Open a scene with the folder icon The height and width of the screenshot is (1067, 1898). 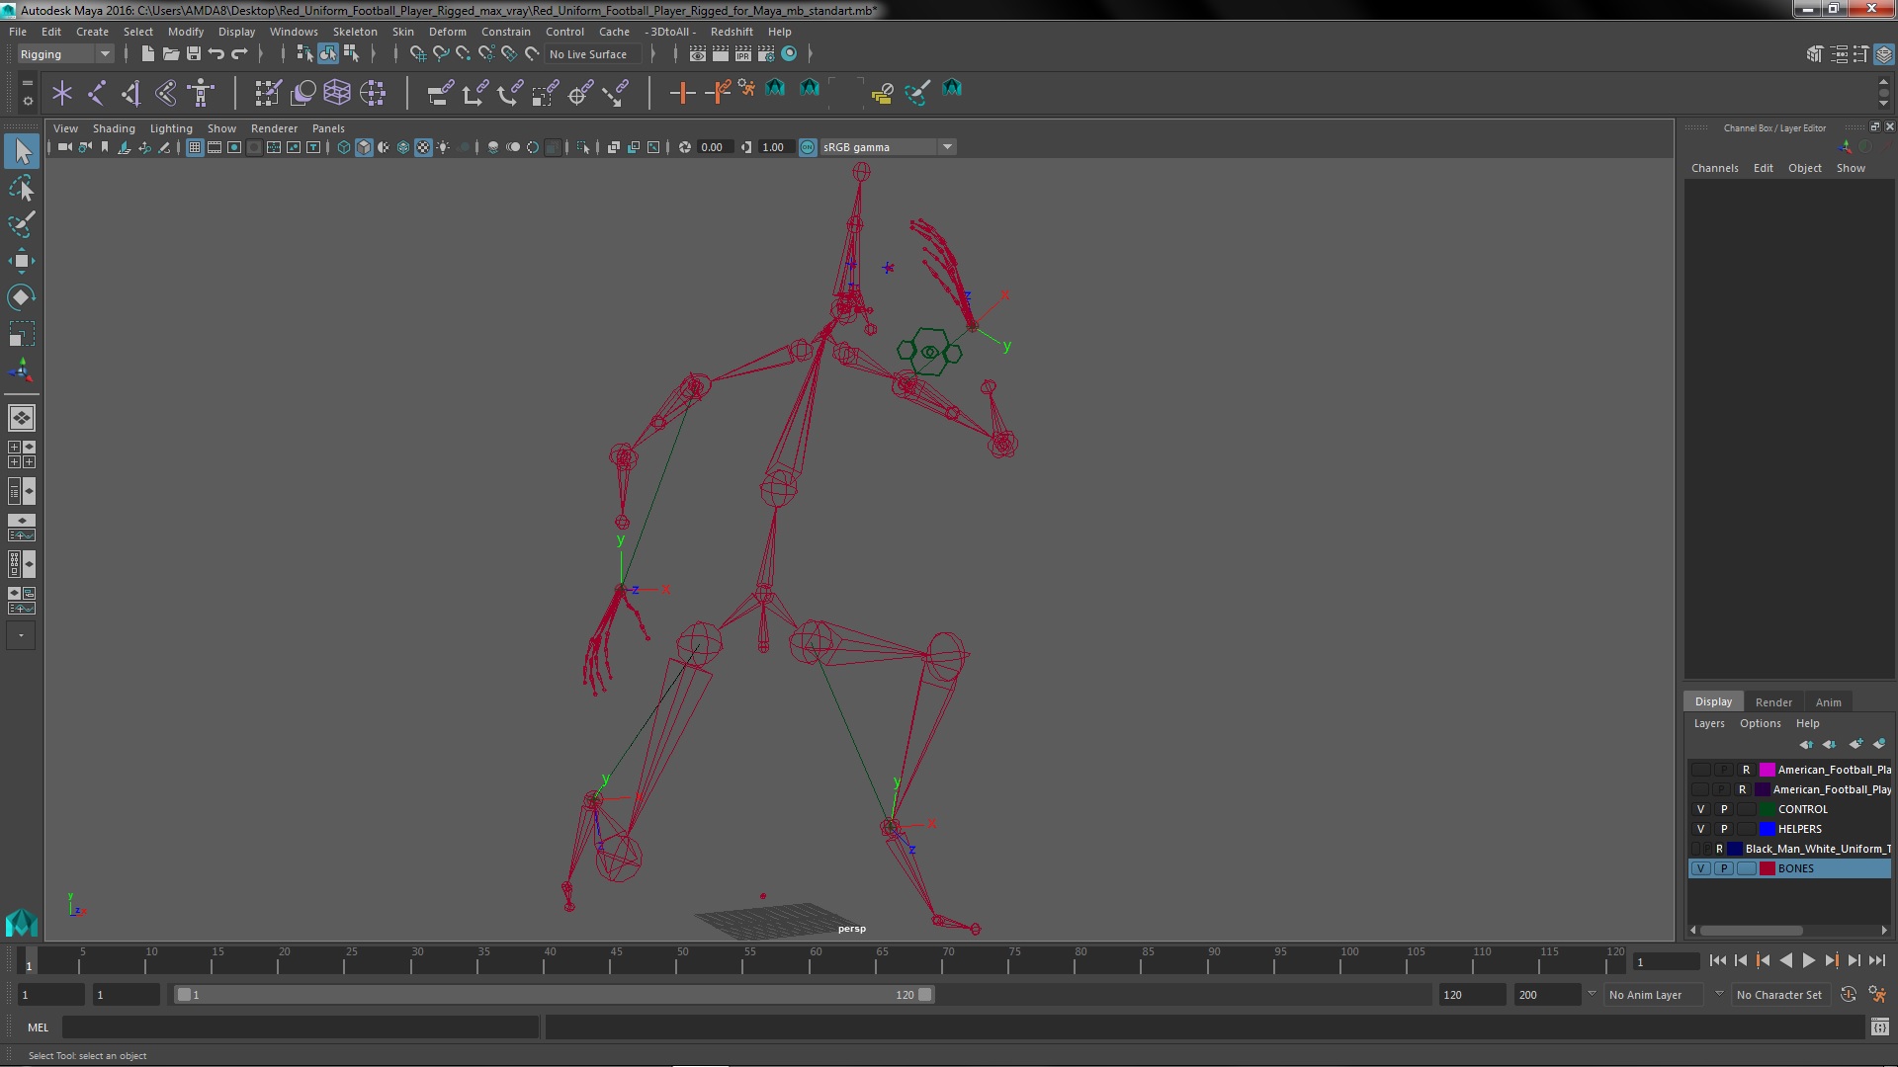(171, 53)
